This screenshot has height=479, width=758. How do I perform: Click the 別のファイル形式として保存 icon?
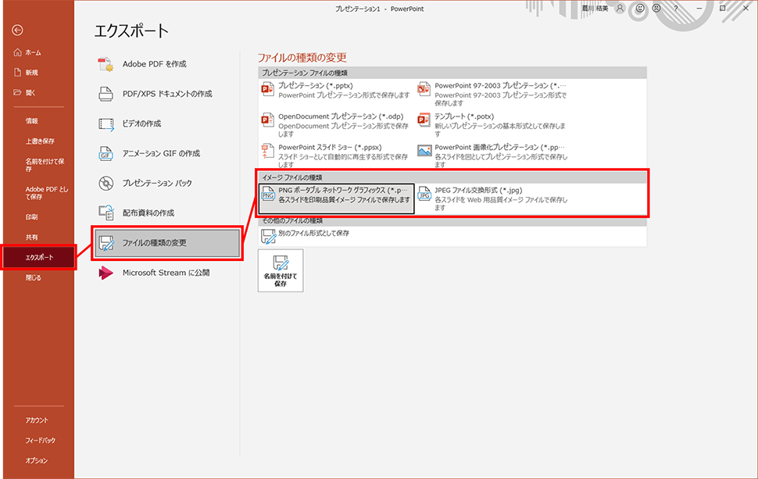268,236
